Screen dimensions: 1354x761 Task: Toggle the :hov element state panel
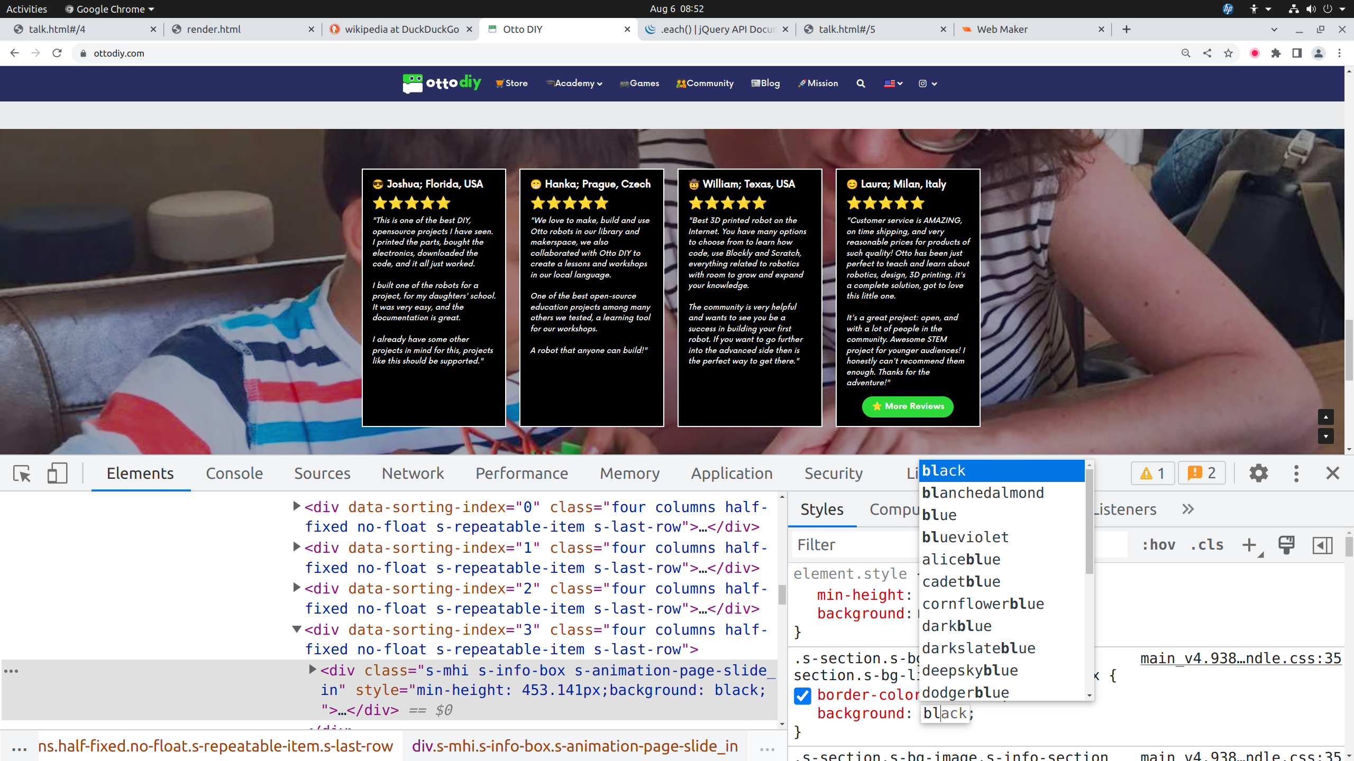click(x=1158, y=545)
